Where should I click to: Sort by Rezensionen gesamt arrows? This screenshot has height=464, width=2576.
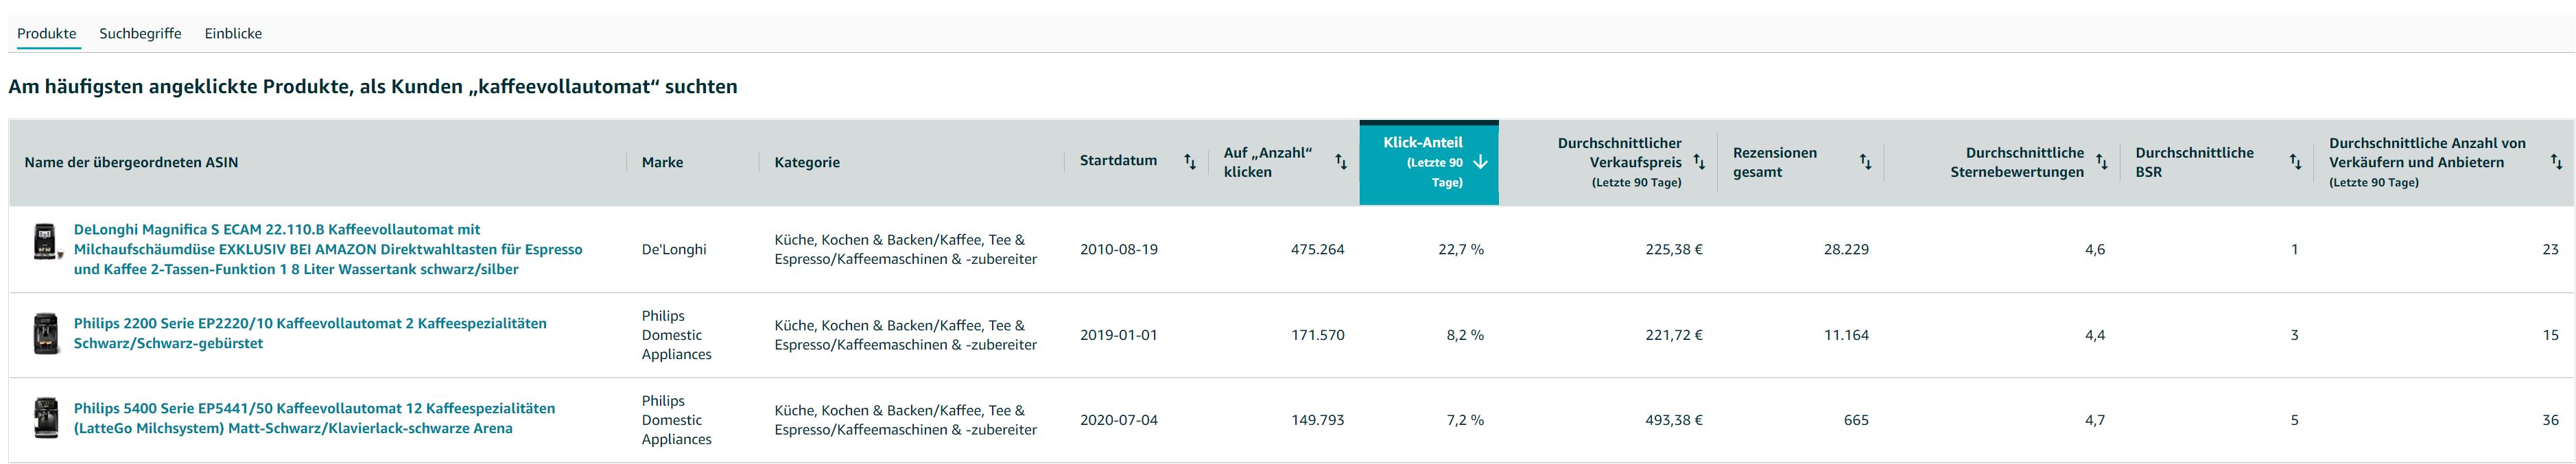tap(1865, 162)
